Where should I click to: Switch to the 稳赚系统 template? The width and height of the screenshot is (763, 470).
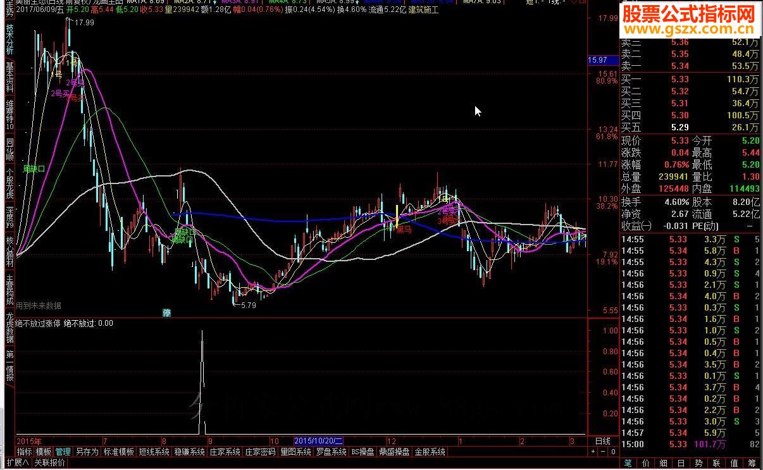tap(190, 452)
